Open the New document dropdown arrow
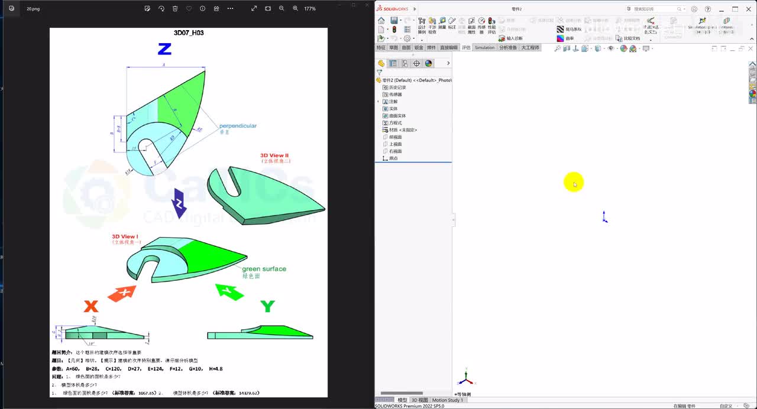The image size is (757, 409). (x=387, y=29)
